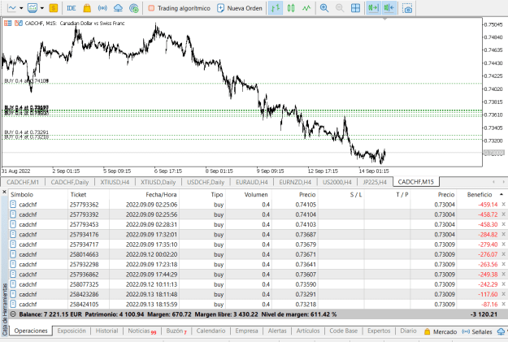
Task: Open the Exposición tab
Action: coord(72,331)
